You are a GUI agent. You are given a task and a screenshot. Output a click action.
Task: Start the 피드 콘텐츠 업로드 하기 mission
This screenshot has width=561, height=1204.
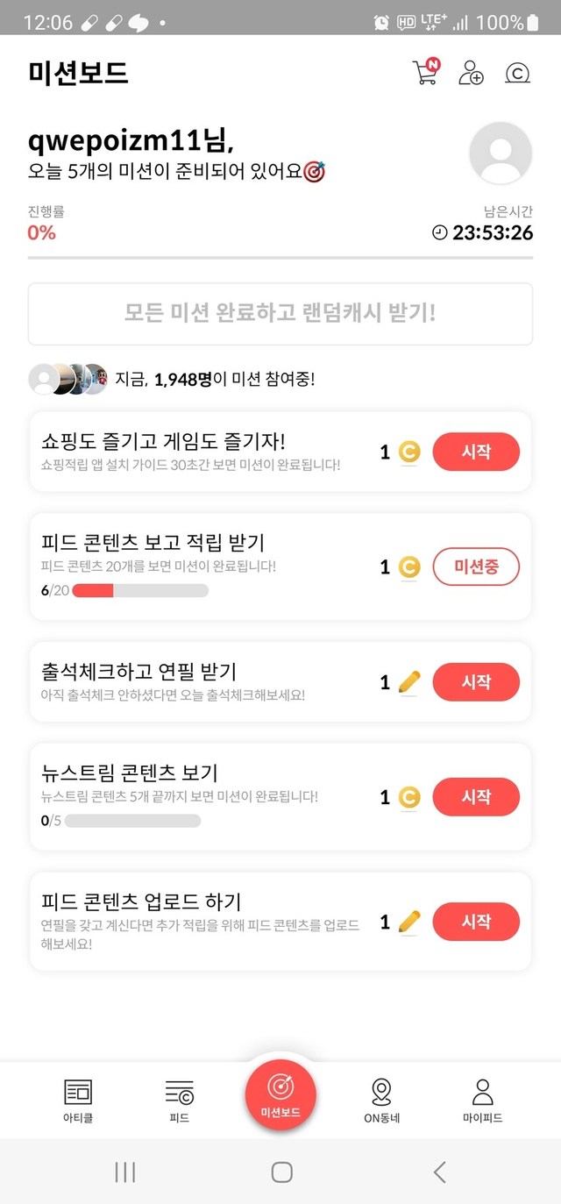pyautogui.click(x=476, y=922)
